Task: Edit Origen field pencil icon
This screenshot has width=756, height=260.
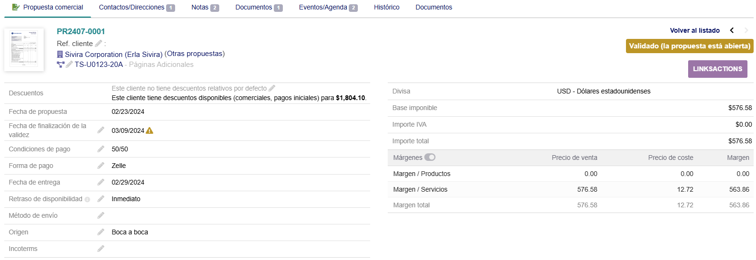Action: point(101,232)
